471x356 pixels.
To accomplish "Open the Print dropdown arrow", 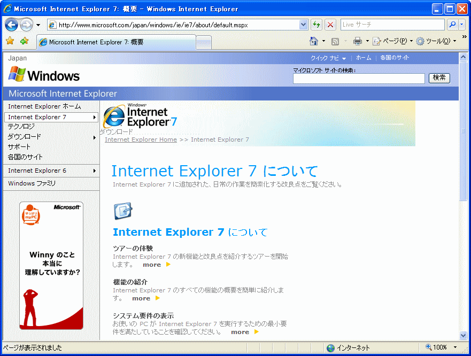I will 367,41.
